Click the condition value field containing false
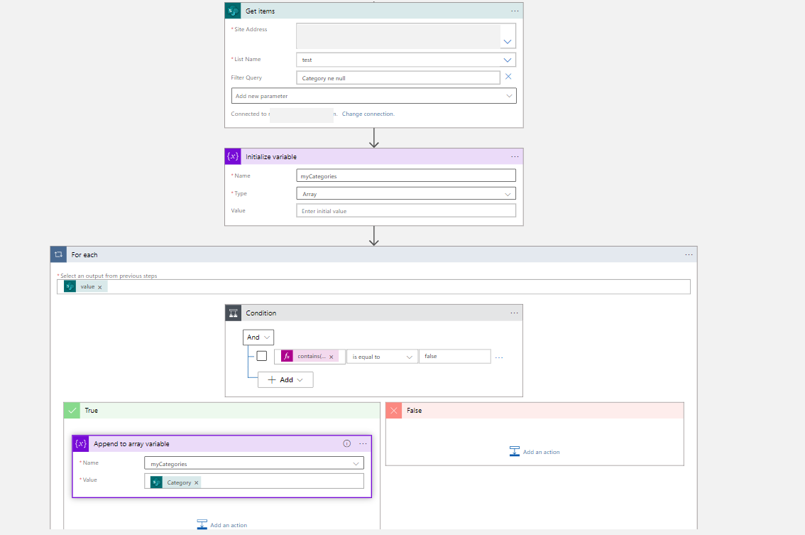This screenshot has width=805, height=535. tap(455, 356)
